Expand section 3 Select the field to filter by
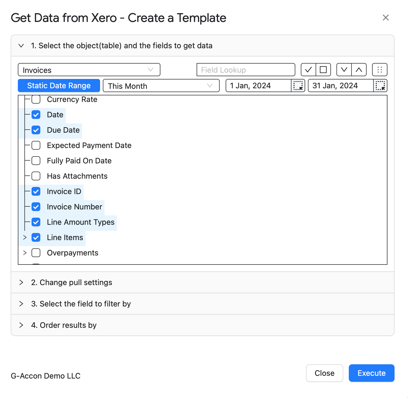Image resolution: width=408 pixels, height=398 pixels. pyautogui.click(x=203, y=304)
